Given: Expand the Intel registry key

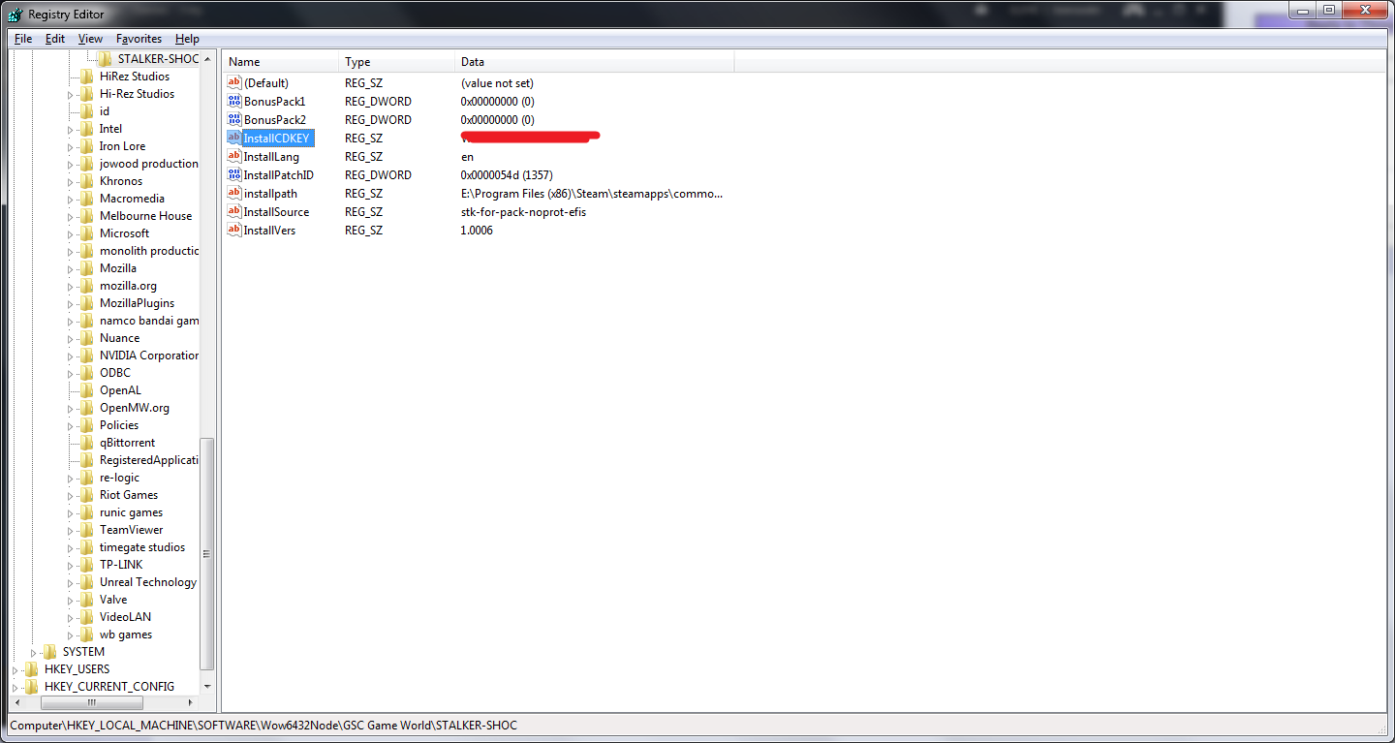Looking at the screenshot, I should tap(71, 129).
